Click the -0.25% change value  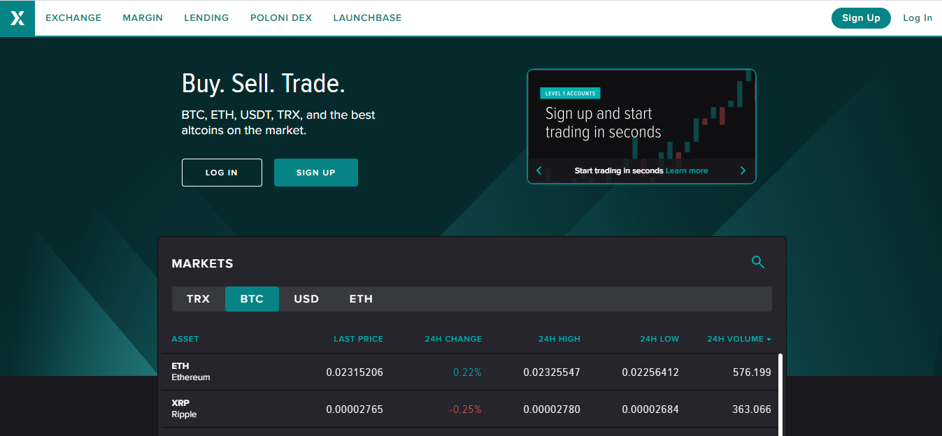465,409
